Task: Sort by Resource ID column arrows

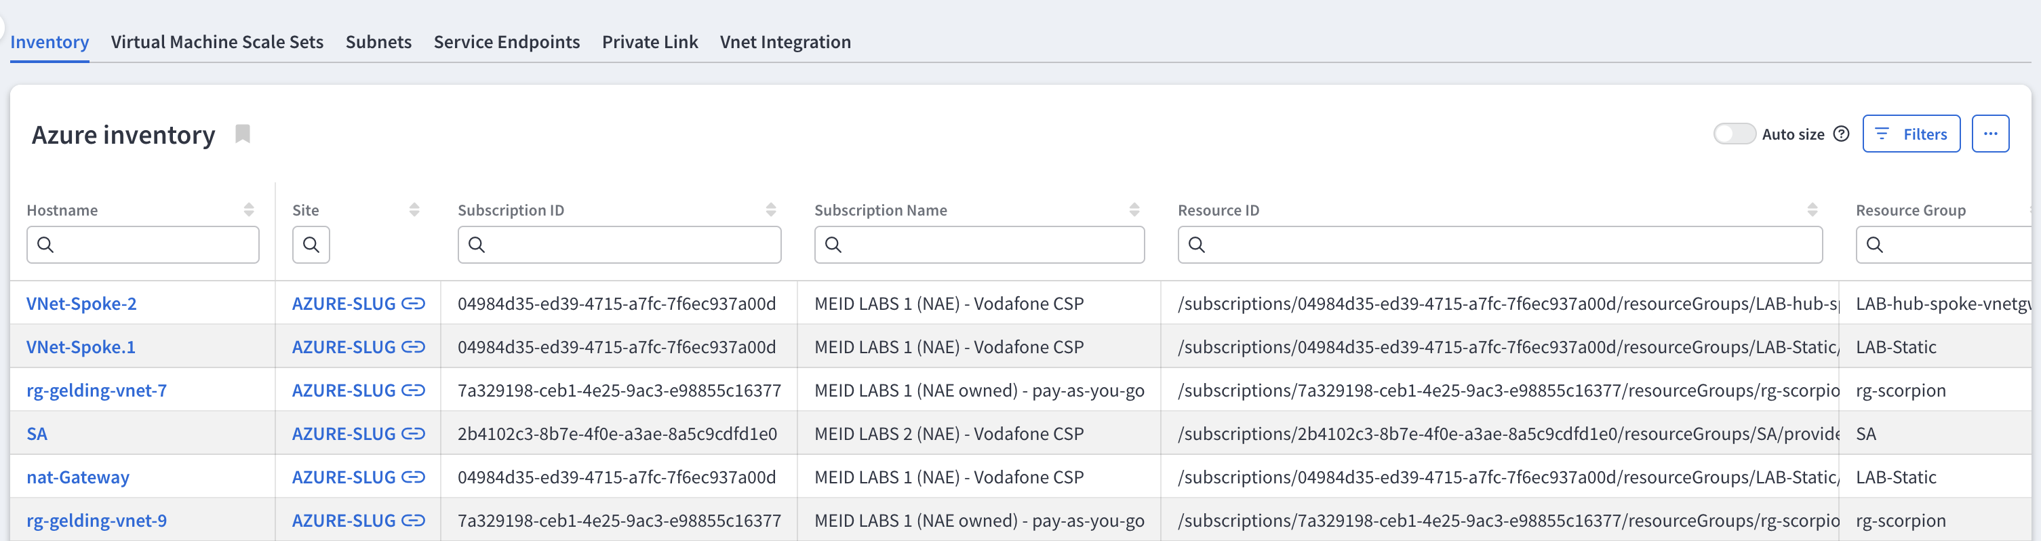Action: tap(1812, 210)
